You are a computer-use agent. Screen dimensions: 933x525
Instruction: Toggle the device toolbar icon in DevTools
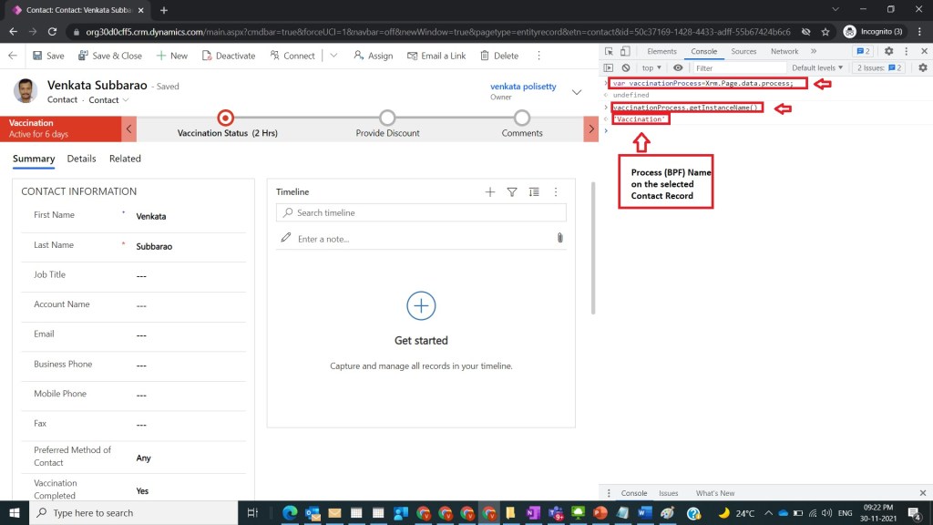point(625,52)
